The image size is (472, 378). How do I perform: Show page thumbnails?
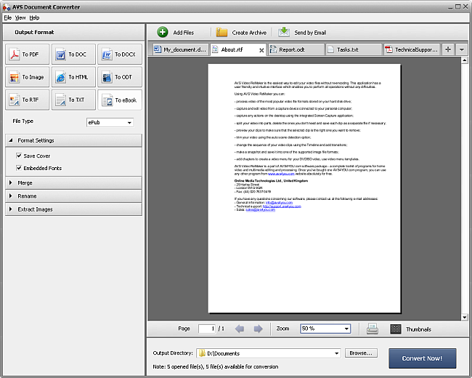(396, 329)
